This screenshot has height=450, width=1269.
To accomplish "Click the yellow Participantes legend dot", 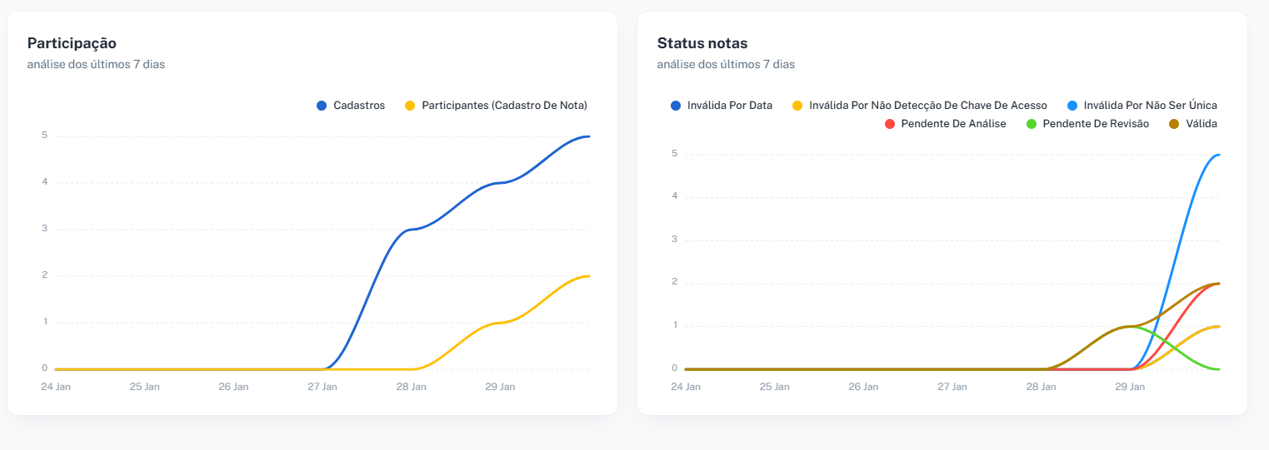I will [x=410, y=106].
